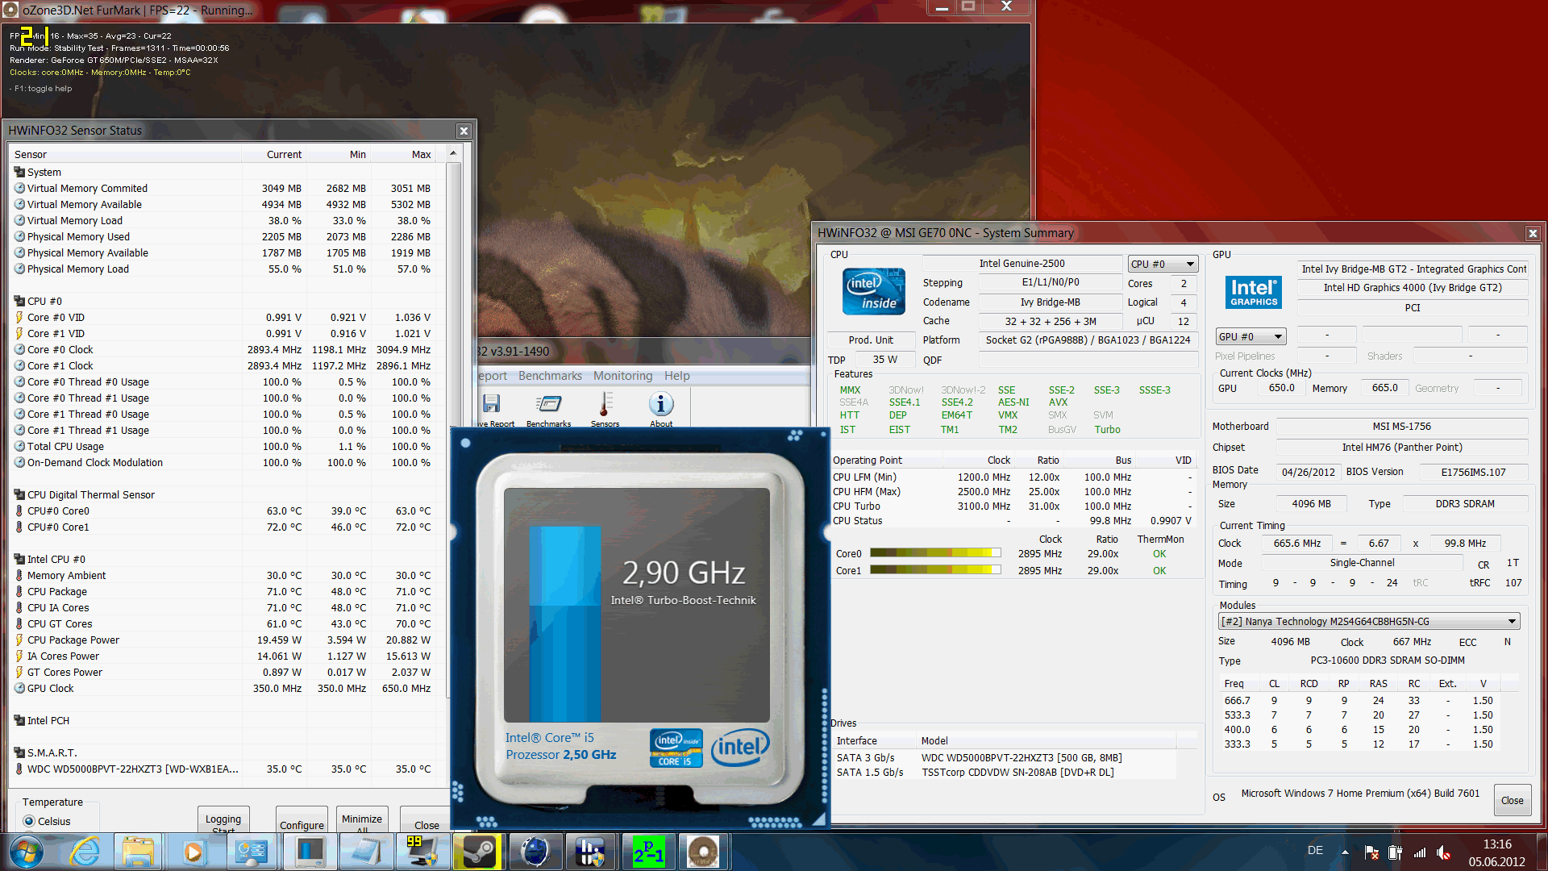Image resolution: width=1548 pixels, height=871 pixels.
Task: Open the Monitoring menu
Action: coord(622,376)
